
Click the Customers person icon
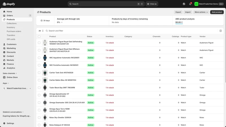tap(4, 44)
